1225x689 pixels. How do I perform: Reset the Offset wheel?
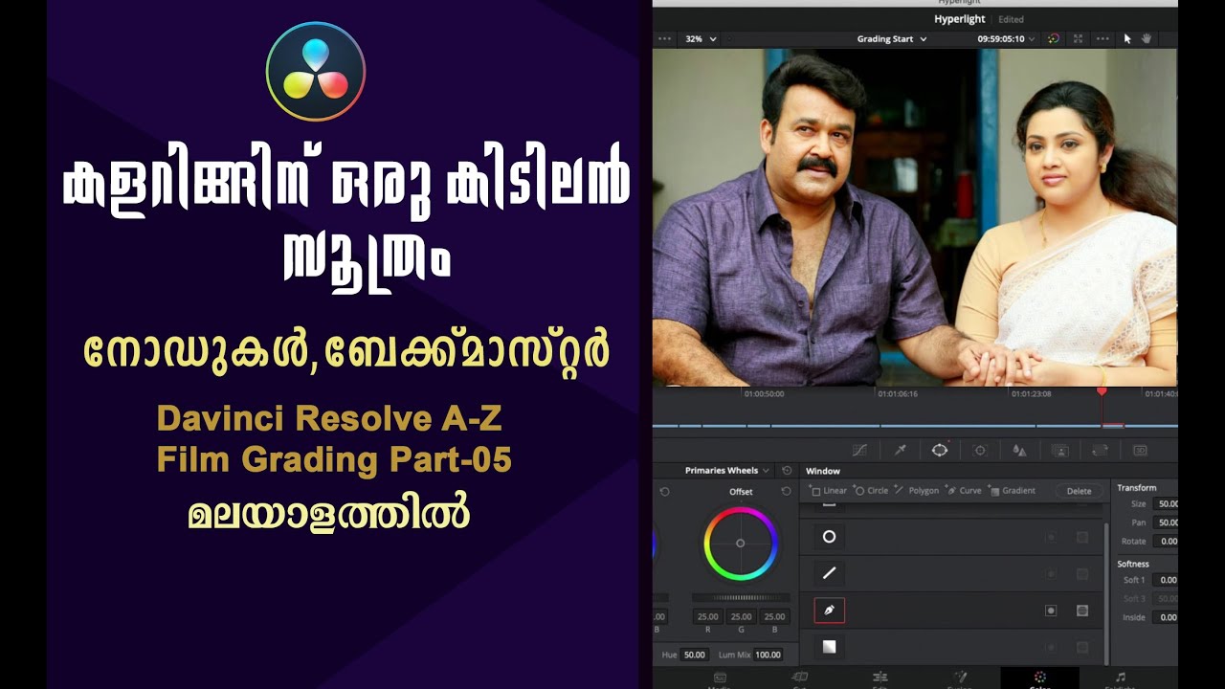tap(786, 491)
